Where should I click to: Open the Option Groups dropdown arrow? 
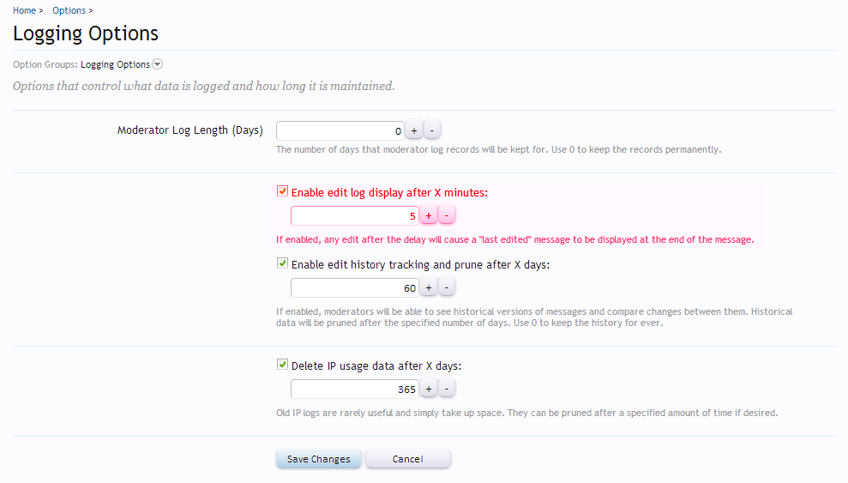point(158,64)
